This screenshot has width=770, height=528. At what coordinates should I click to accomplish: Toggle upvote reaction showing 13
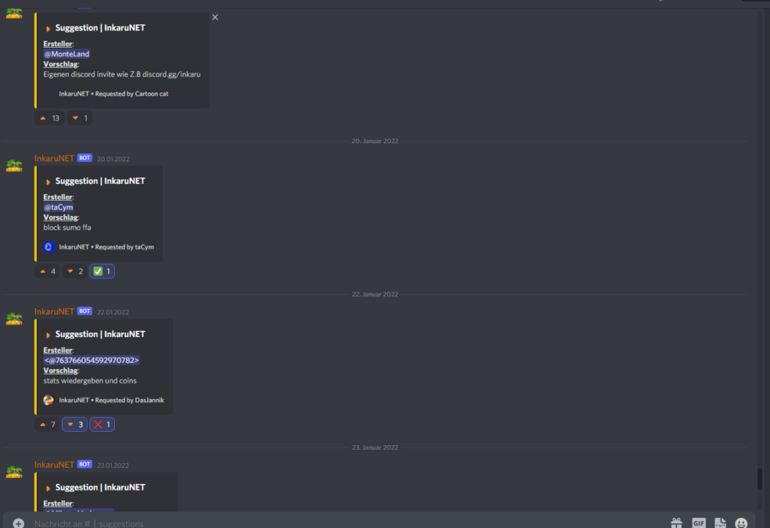pyautogui.click(x=49, y=118)
